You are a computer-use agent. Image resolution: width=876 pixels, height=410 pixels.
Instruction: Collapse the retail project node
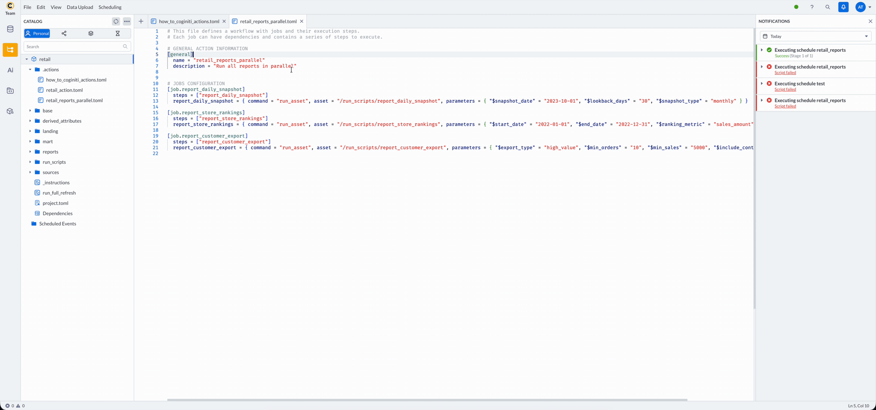click(x=27, y=59)
